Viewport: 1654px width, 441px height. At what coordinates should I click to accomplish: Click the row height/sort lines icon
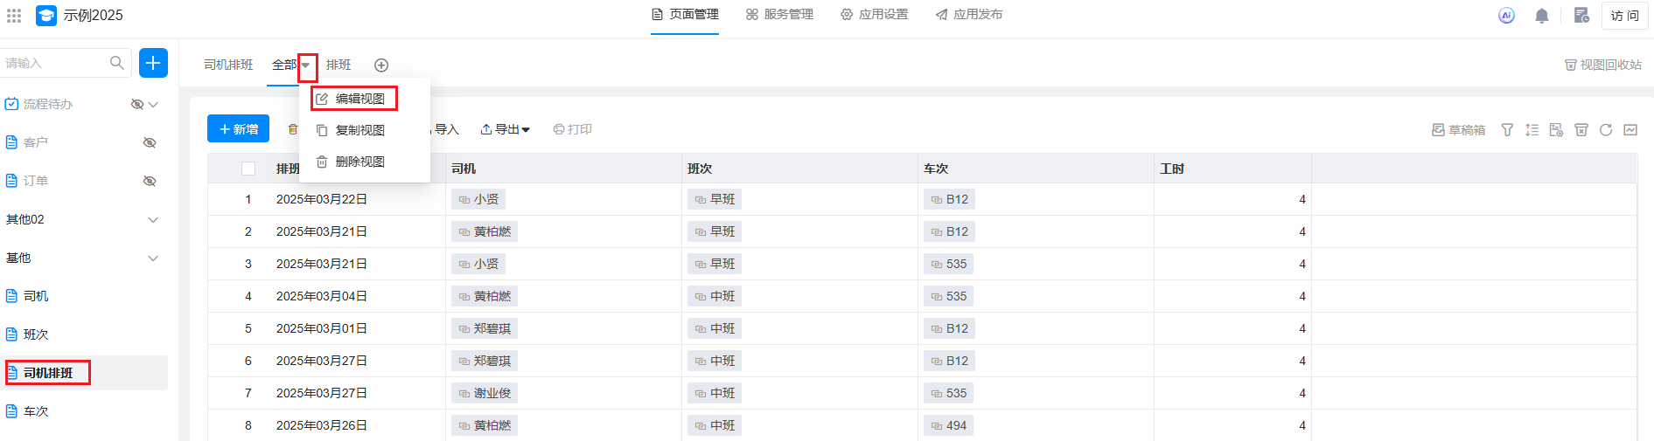coord(1532,130)
